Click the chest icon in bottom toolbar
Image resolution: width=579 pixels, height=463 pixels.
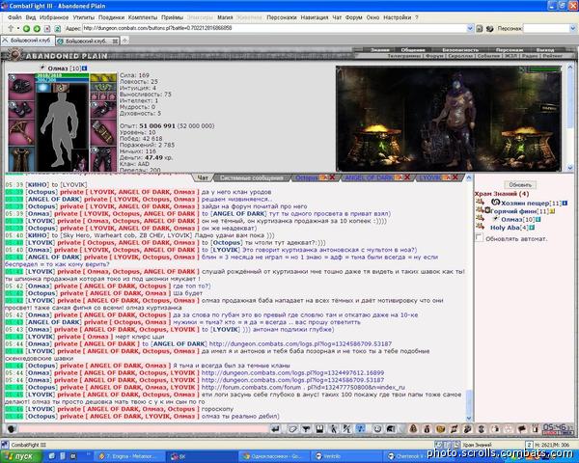(x=441, y=428)
